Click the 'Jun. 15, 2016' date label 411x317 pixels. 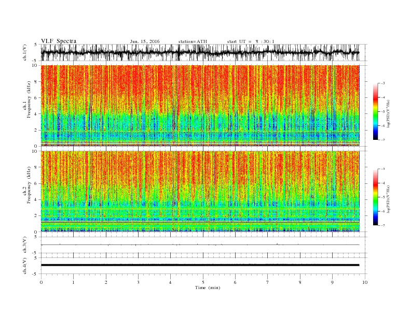click(x=145, y=41)
